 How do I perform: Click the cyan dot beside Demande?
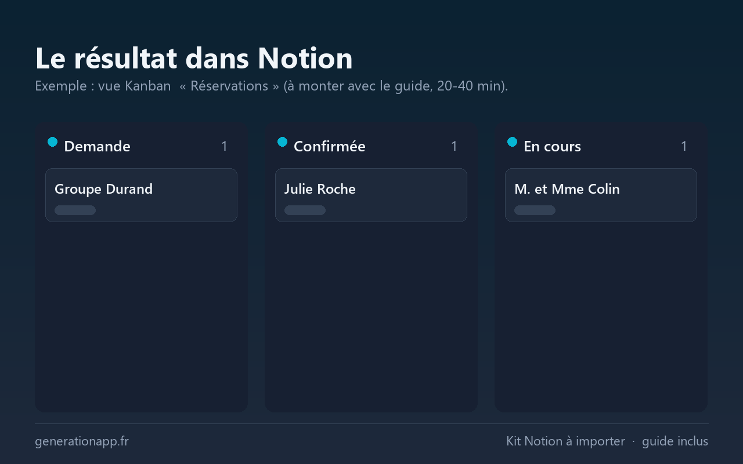pos(52,142)
